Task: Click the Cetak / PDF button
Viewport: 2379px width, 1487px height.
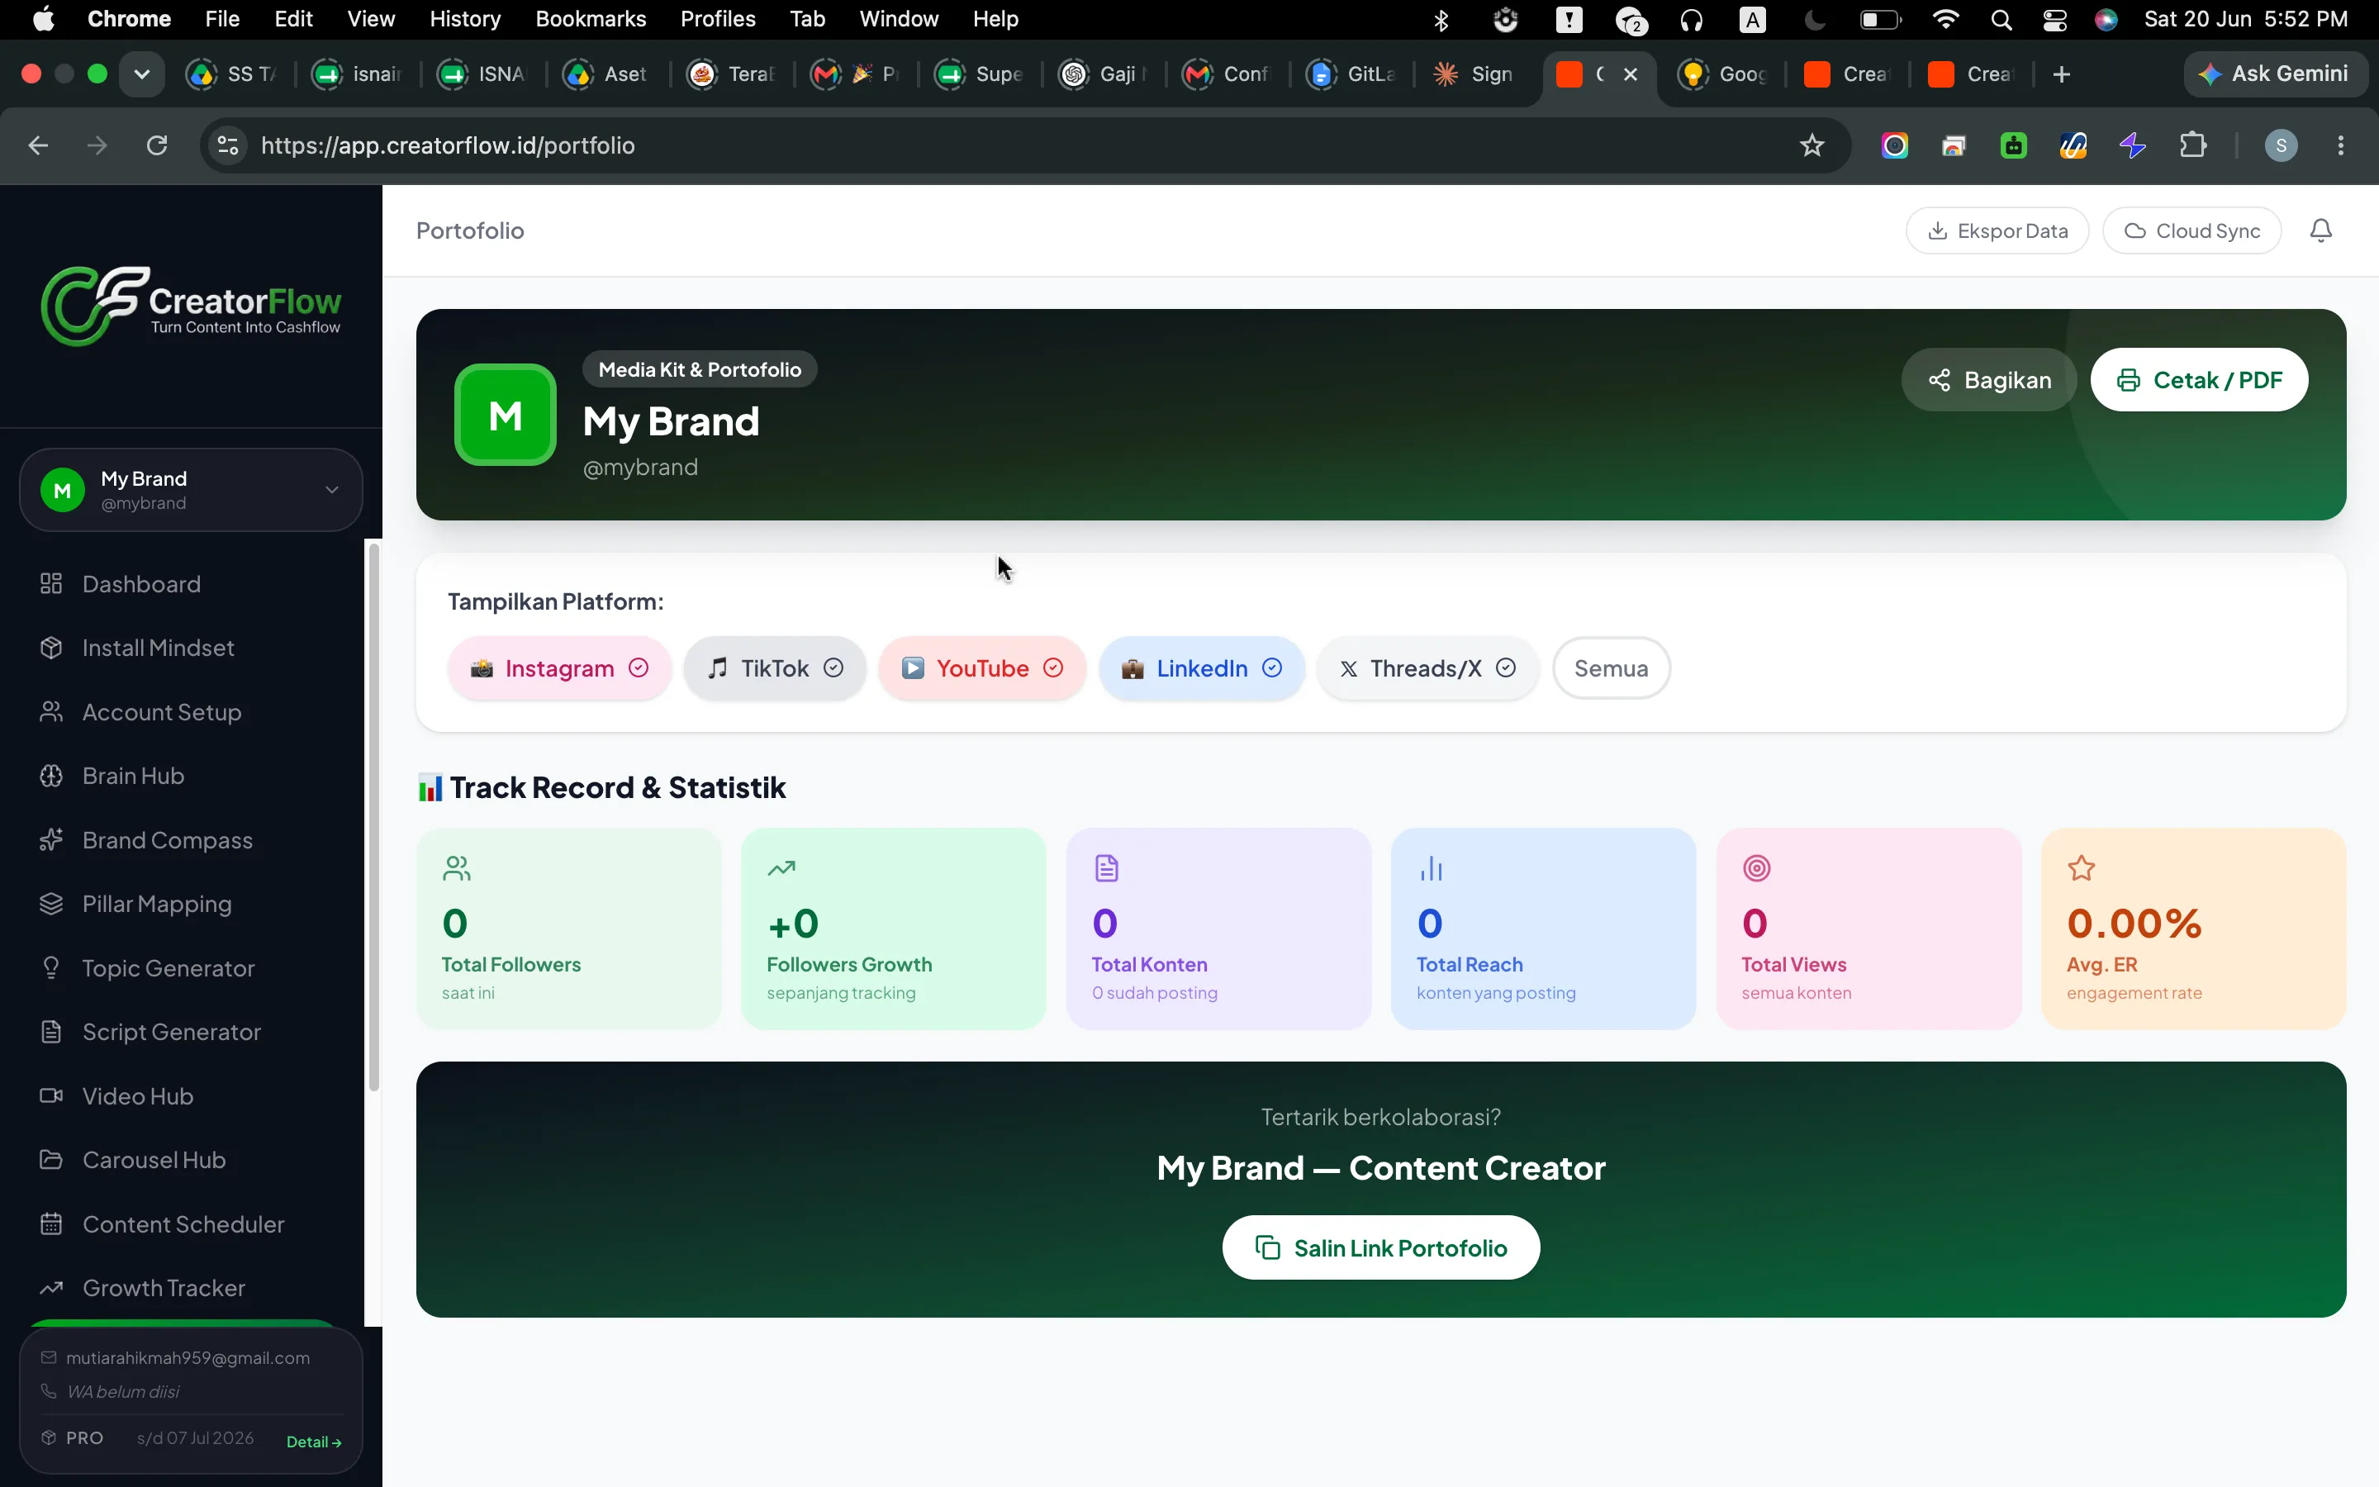Action: (2198, 380)
